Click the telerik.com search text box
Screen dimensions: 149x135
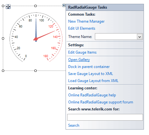(105, 117)
